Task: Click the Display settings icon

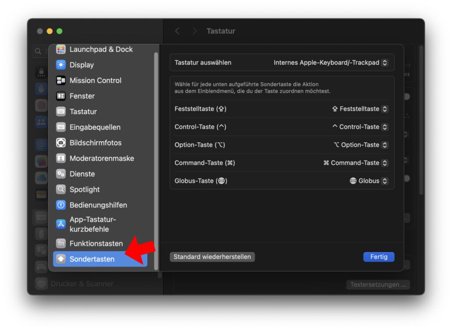Action: pyautogui.click(x=60, y=65)
